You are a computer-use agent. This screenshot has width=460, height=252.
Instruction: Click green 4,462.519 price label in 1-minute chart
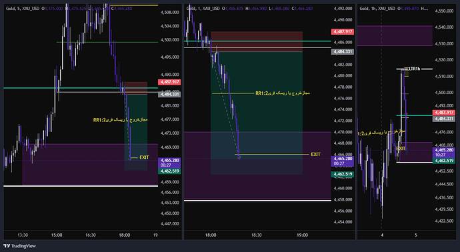click(x=343, y=174)
